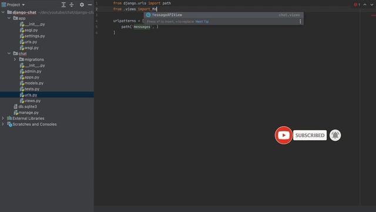376x212 pixels.
Task: Click the Collapse All toolbar icon
Action: click(72, 5)
